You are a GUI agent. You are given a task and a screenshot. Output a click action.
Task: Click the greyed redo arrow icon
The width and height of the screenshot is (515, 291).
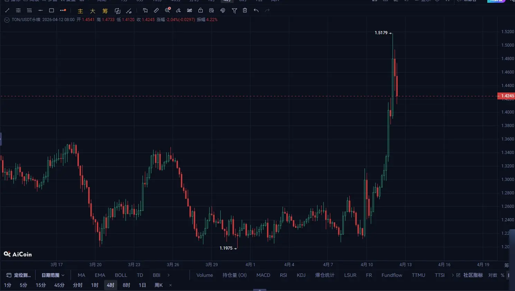[x=267, y=10]
